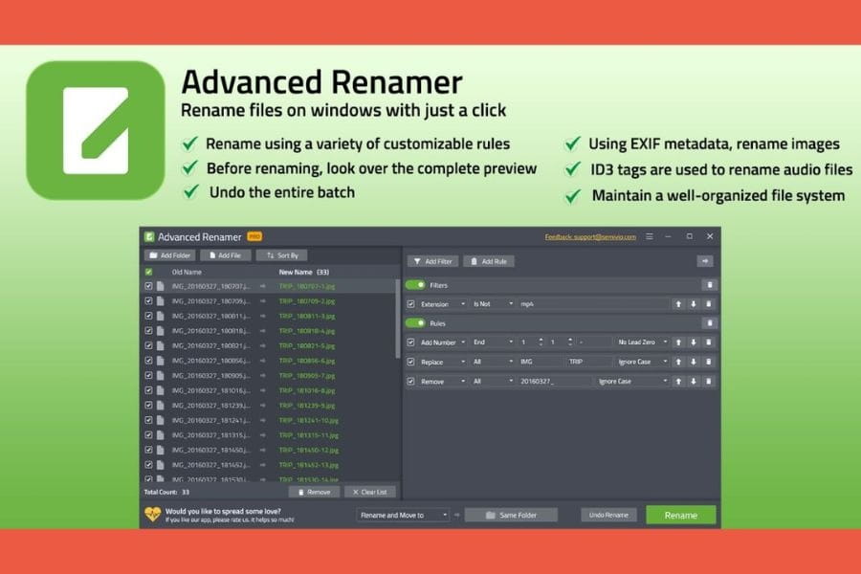Screen dimensions: 861x574
Task: Uncheck the Replace rule checkbox
Action: point(411,362)
